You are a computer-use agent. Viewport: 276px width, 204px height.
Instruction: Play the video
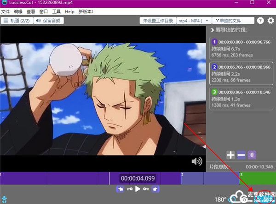click(138, 189)
